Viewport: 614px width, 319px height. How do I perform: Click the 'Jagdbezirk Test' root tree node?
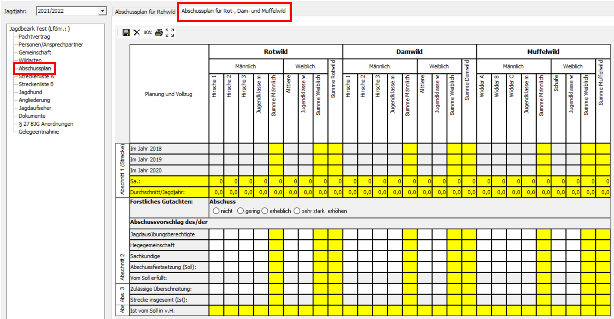click(39, 29)
